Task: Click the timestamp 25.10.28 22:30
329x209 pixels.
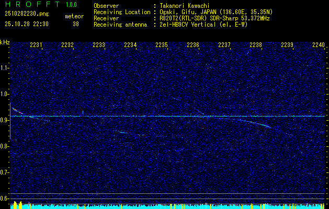Action: (x=27, y=24)
